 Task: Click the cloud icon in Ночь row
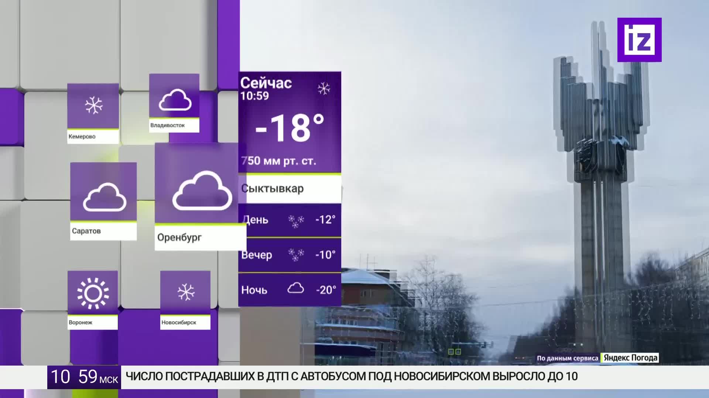(x=295, y=288)
